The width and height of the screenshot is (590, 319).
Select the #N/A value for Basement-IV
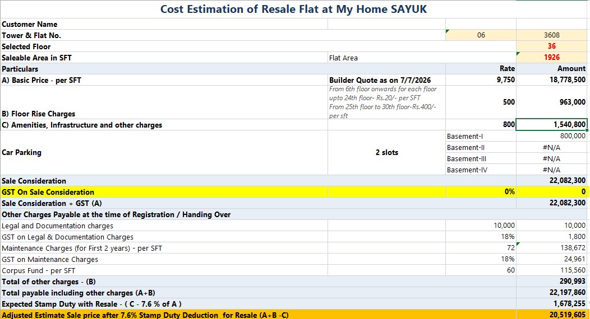[552, 170]
